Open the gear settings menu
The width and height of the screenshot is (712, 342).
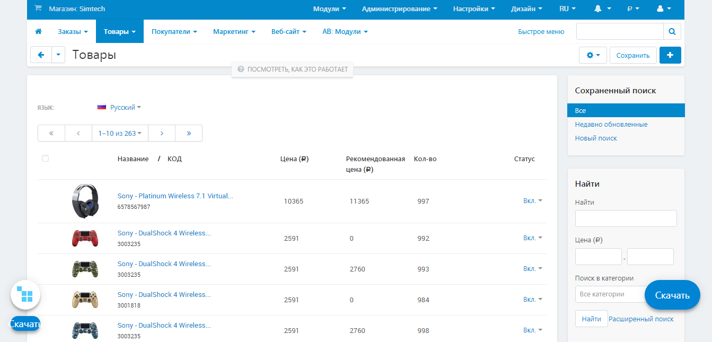[x=593, y=55]
